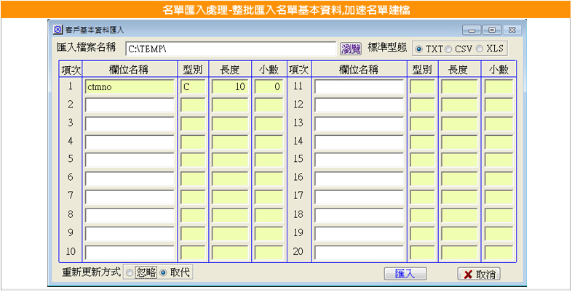Screen dimensions: 572x292
Task: Click the app icon in the title bar
Action: point(58,30)
